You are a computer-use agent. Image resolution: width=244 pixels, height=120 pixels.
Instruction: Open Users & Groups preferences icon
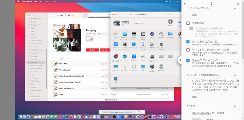pos(125,44)
